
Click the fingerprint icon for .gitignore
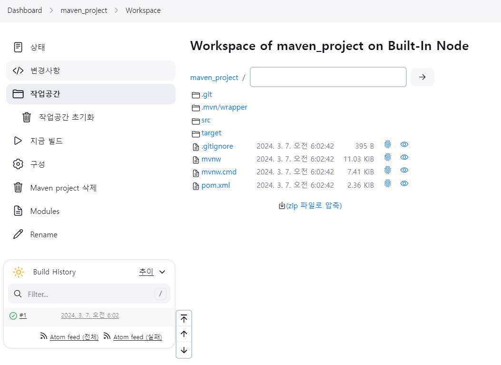click(x=388, y=144)
